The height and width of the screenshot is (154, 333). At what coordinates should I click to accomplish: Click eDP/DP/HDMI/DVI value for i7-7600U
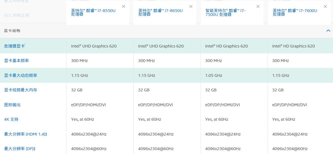point(290,105)
